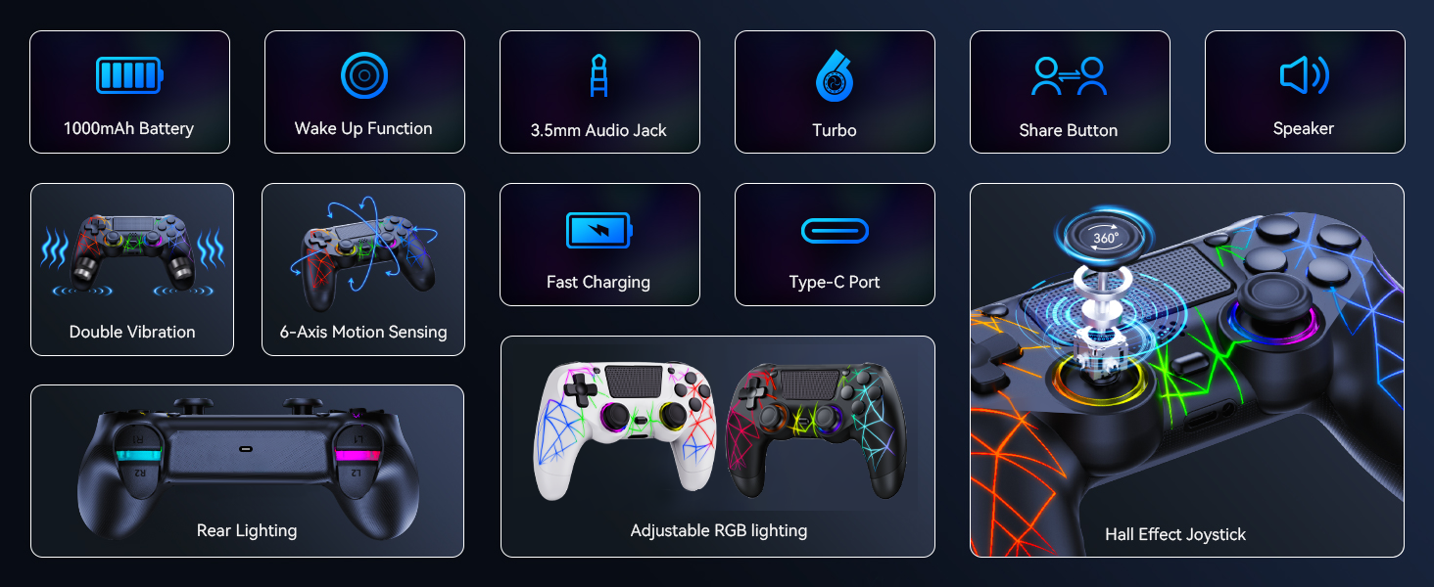Select the Wake Up Function target icon
This screenshot has height=587, width=1434.
click(x=364, y=75)
